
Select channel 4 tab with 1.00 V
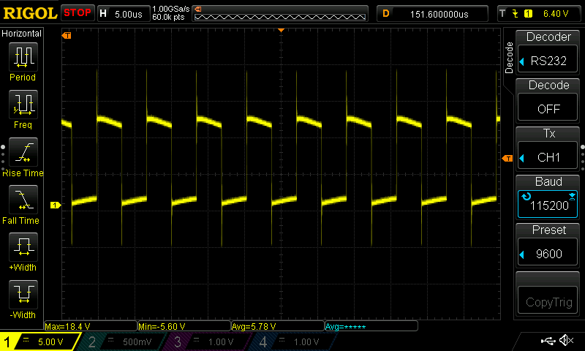(293, 341)
